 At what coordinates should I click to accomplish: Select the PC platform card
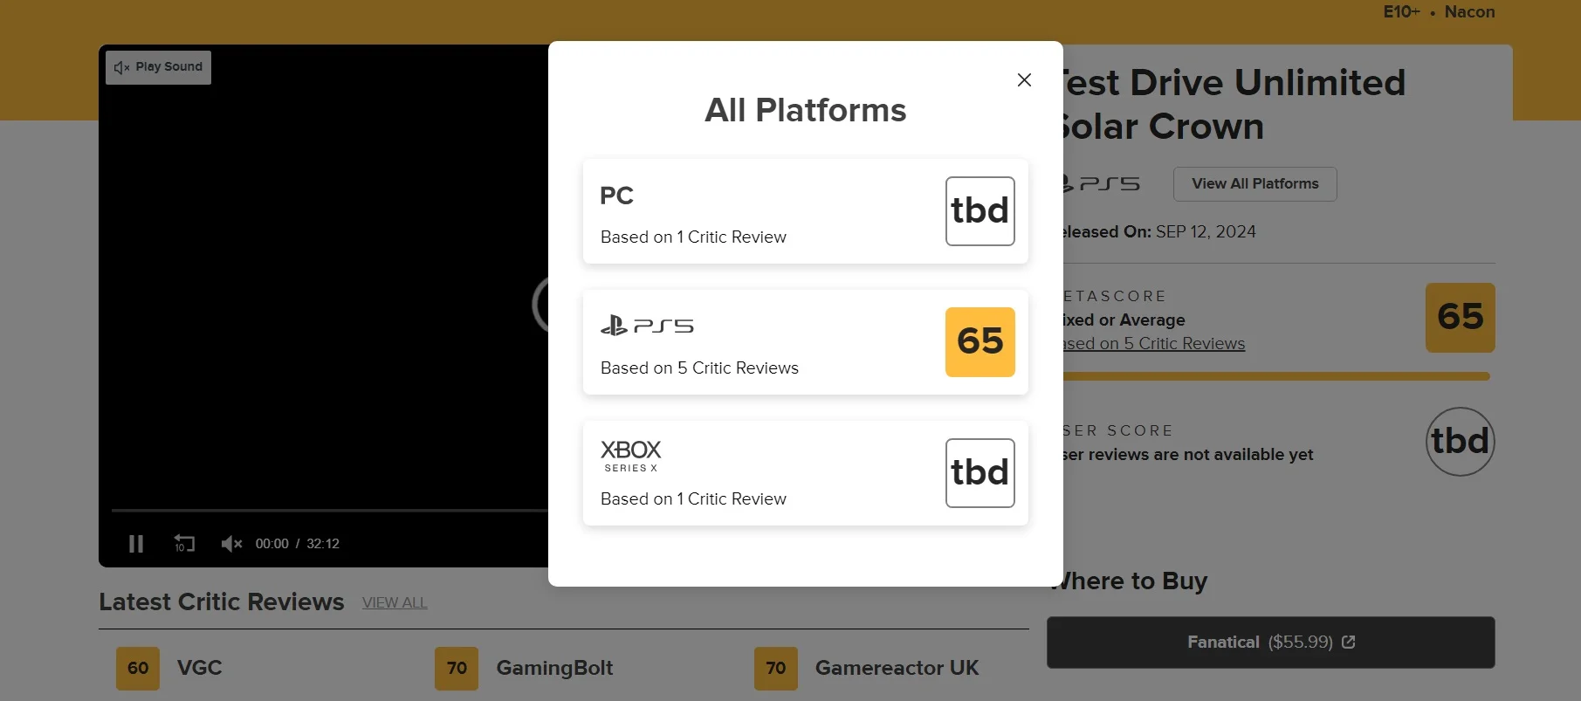[805, 211]
